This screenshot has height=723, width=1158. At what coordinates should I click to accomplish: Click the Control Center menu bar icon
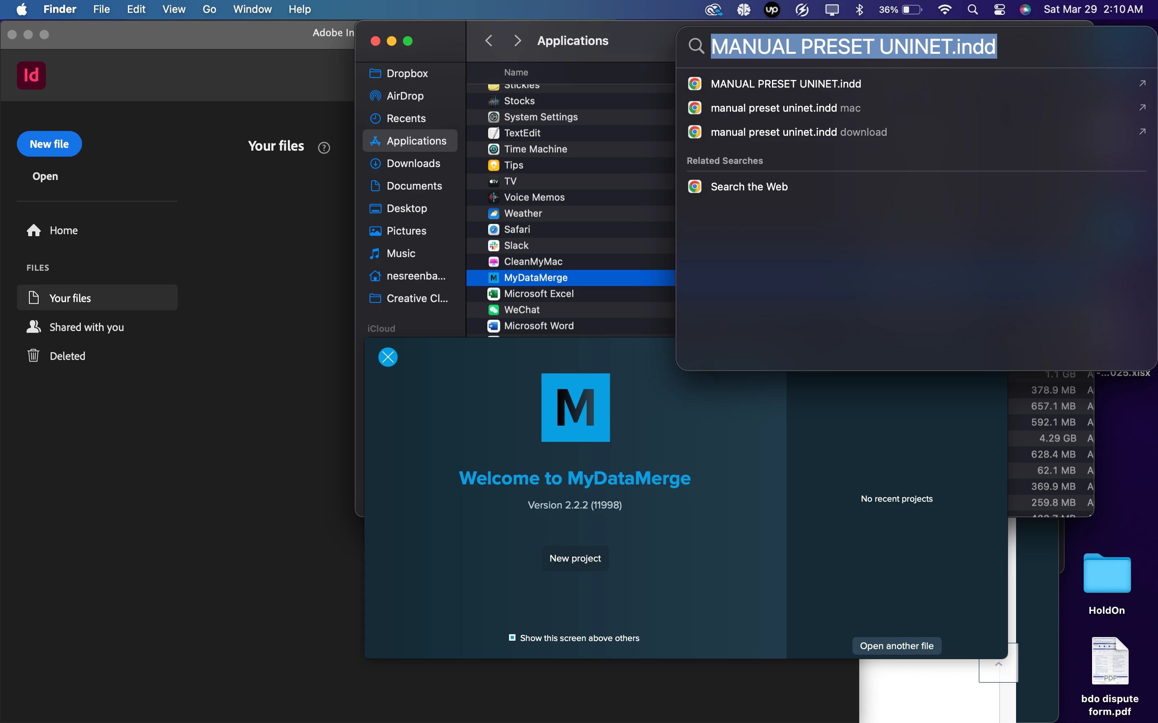(x=999, y=10)
